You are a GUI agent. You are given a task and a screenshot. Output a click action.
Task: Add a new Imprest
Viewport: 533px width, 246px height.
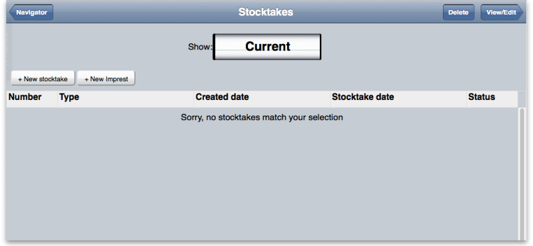[107, 79]
